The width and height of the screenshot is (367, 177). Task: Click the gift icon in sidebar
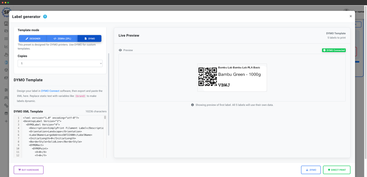(6, 113)
